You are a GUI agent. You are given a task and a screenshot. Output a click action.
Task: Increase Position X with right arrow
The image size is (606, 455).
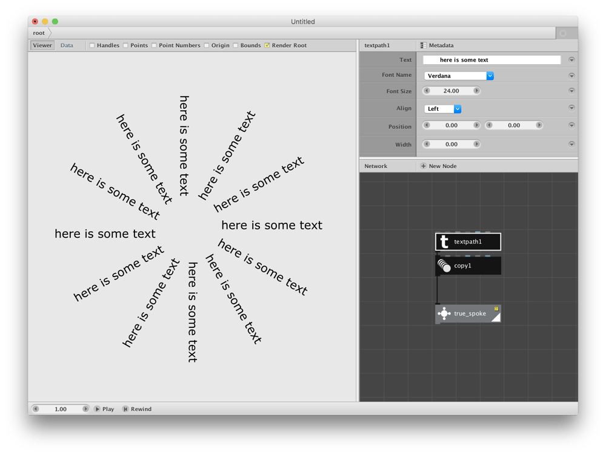point(476,125)
